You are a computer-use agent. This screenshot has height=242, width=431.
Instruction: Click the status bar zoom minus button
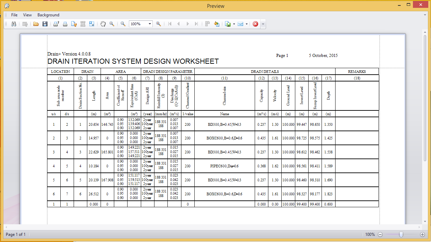click(x=380, y=235)
